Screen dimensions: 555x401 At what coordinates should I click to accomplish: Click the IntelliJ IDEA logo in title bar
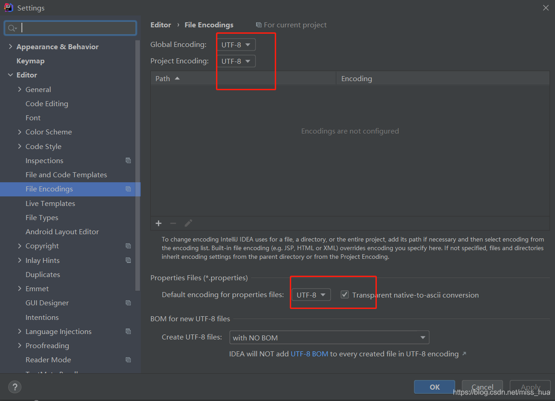click(x=8, y=8)
